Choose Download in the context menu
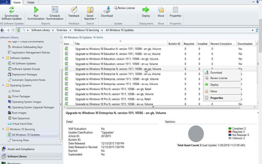This screenshot has width=262, height=164. tap(222, 72)
